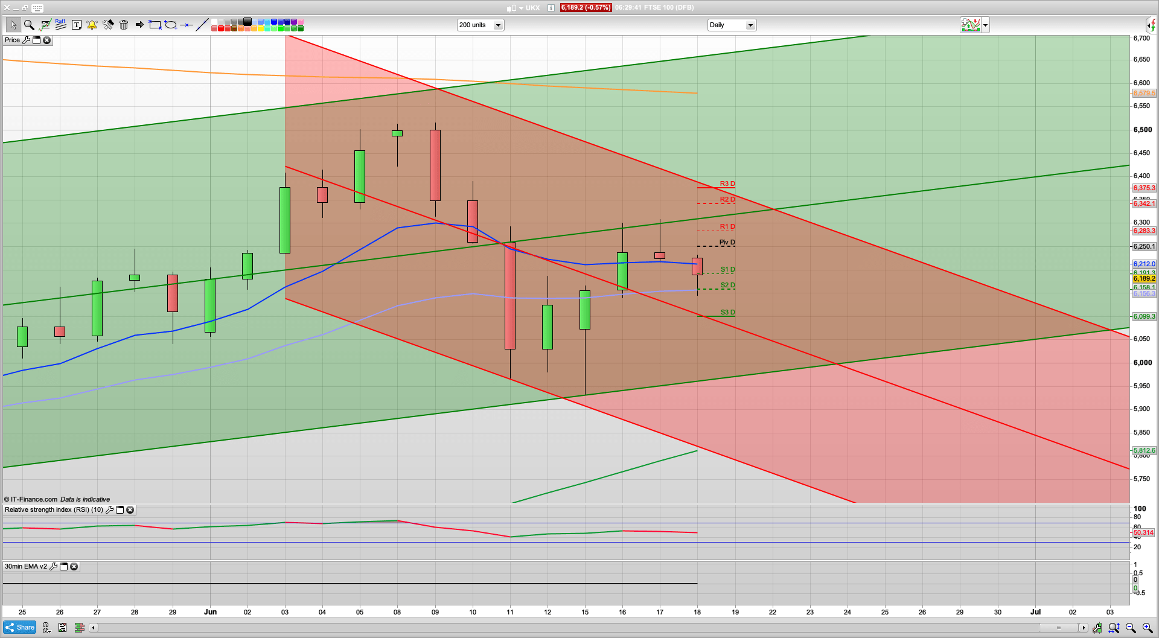Click the add indicator chart button
This screenshot has height=638, width=1159.
tap(971, 25)
